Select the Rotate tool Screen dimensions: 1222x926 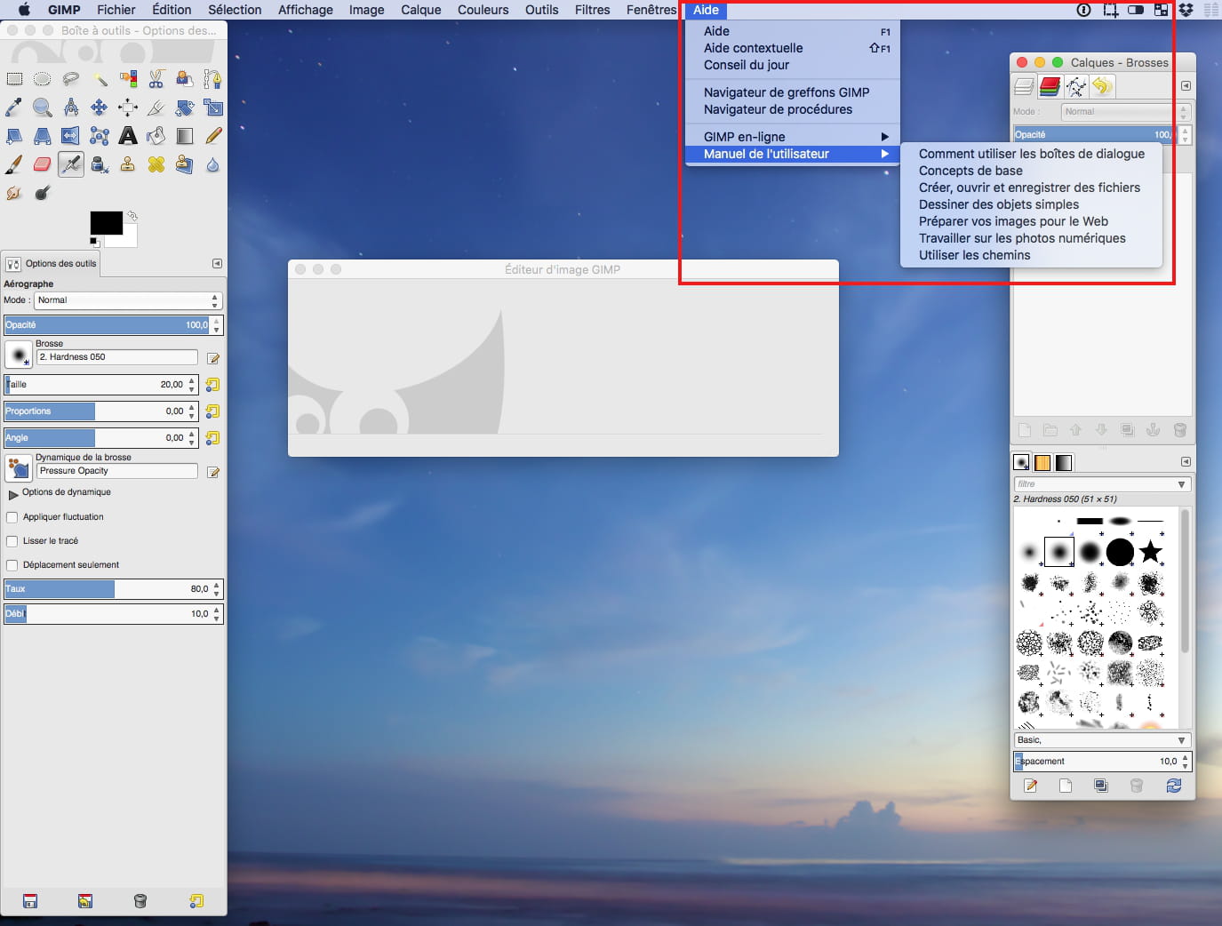click(185, 108)
